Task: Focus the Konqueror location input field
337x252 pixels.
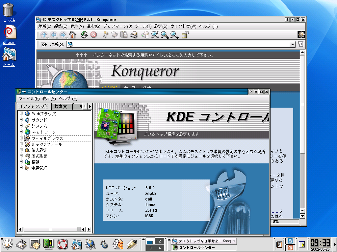Action: tap(178, 44)
